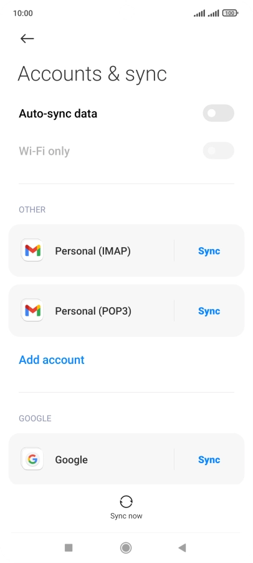Tap the battery indicator in status bar

point(230,13)
